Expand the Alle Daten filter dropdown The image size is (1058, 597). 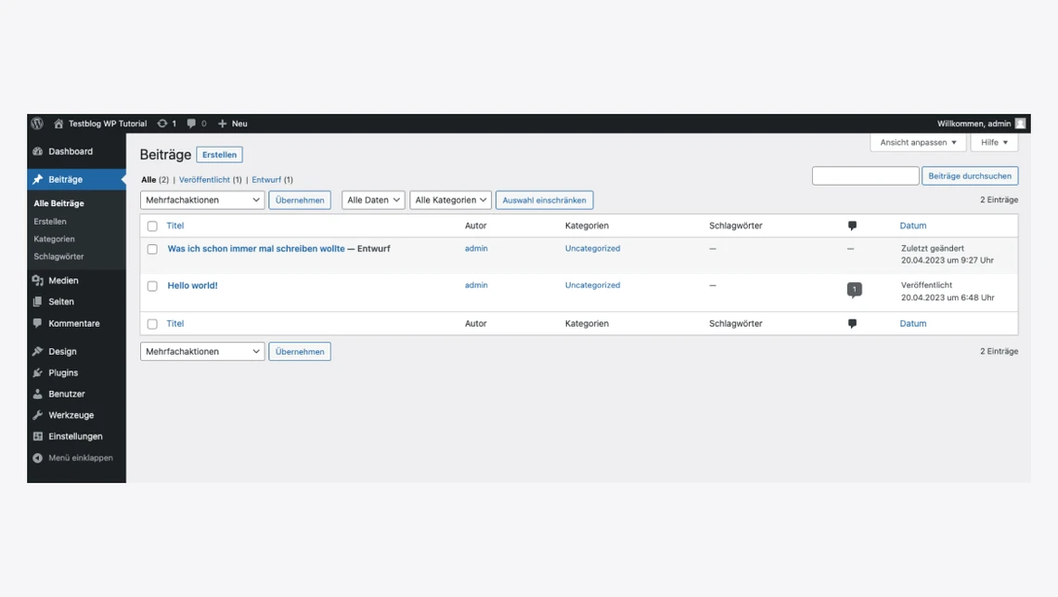[x=373, y=200]
